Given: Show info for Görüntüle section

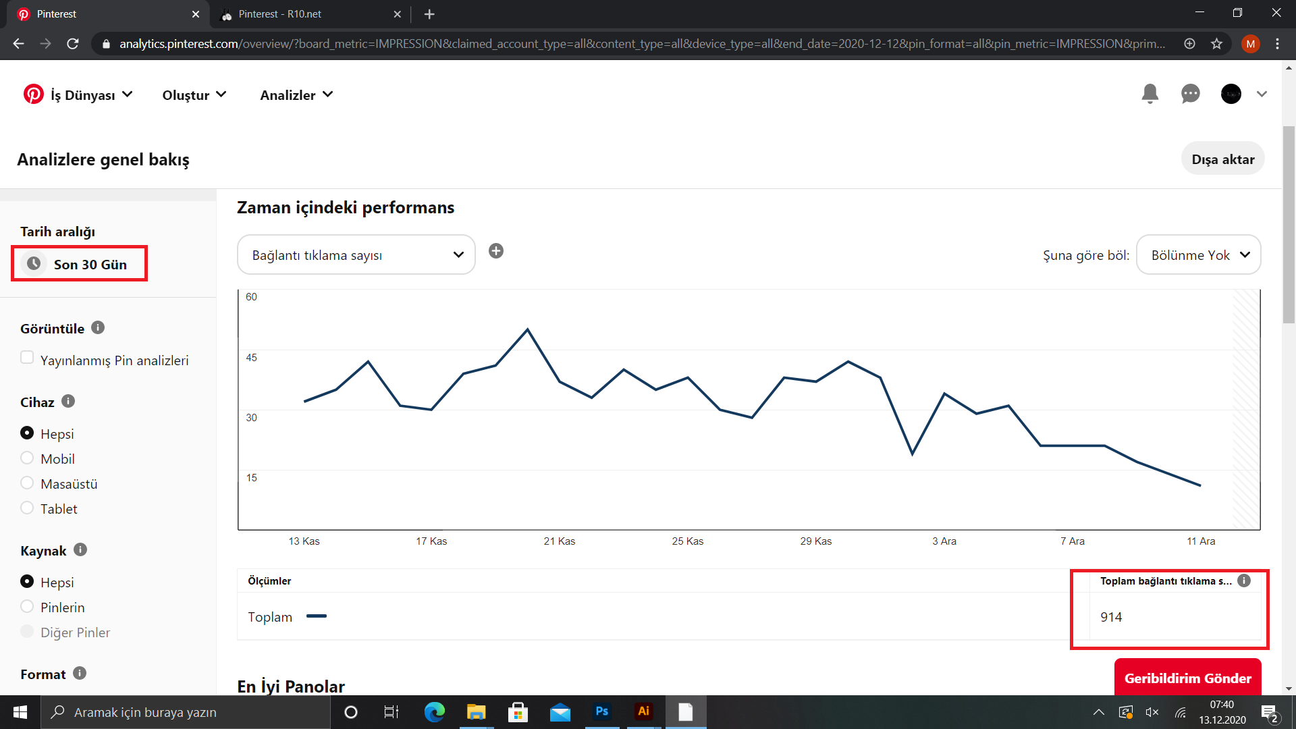Looking at the screenshot, I should [98, 328].
